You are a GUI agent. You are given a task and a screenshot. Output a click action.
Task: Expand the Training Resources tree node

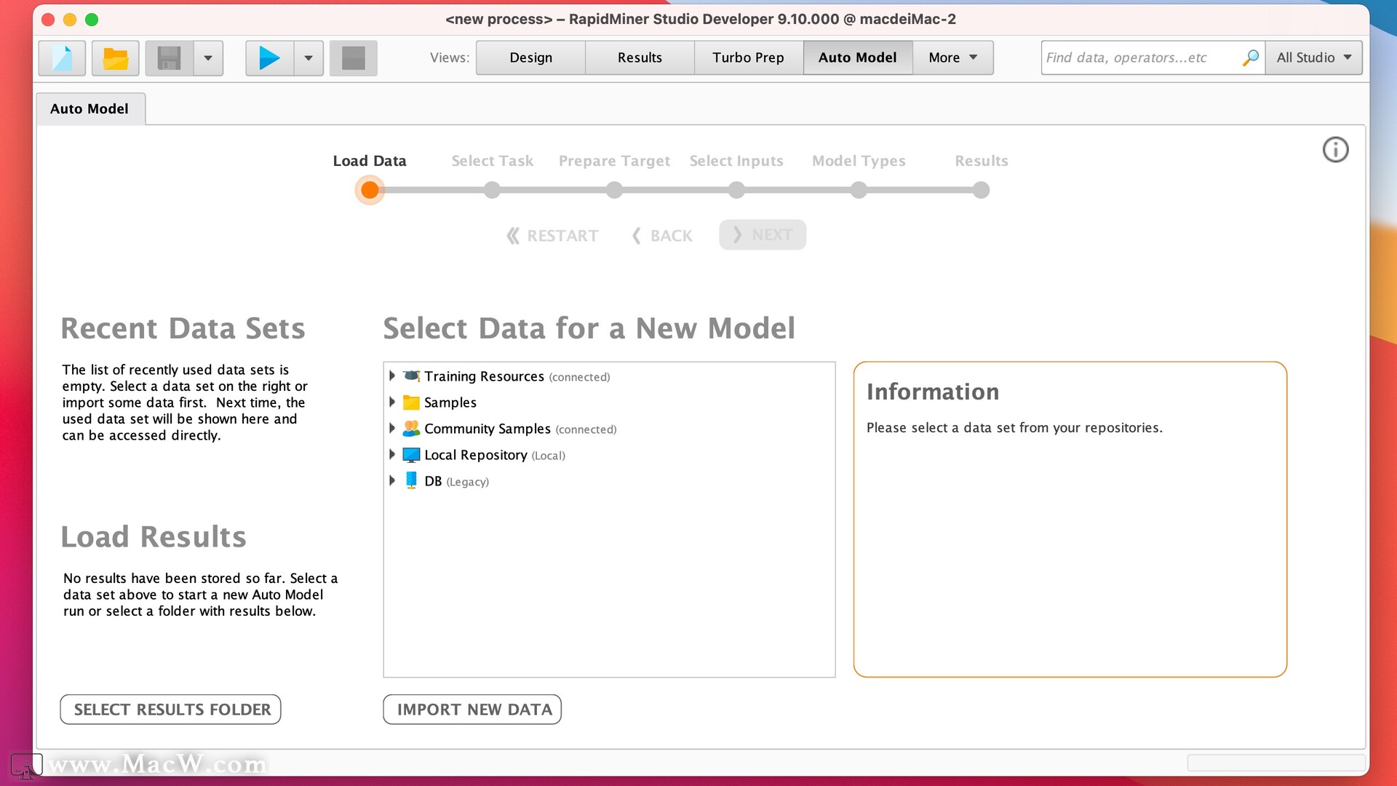[392, 376]
